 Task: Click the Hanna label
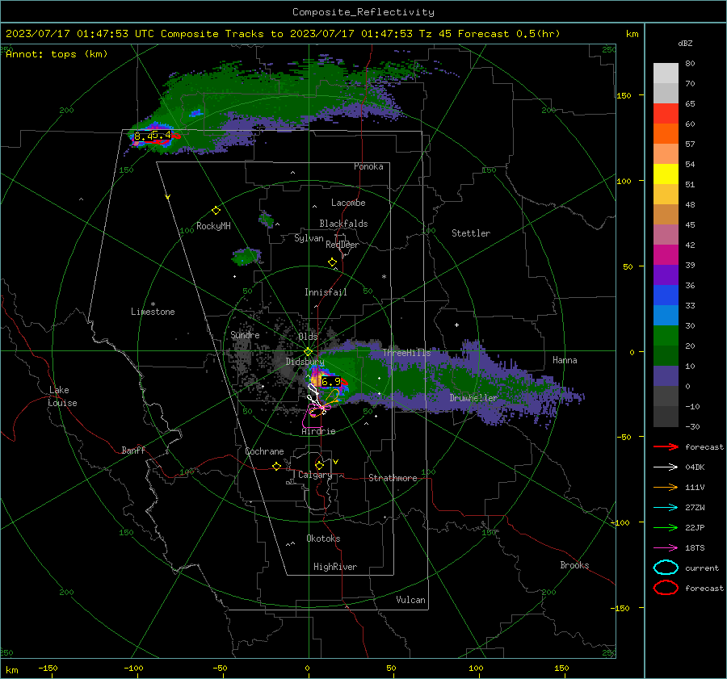pos(565,360)
